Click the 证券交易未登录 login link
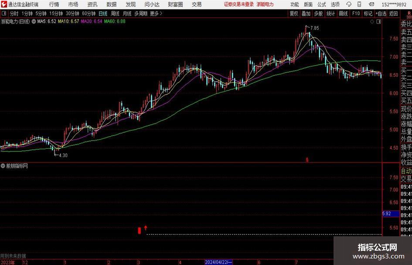 tap(239, 4)
